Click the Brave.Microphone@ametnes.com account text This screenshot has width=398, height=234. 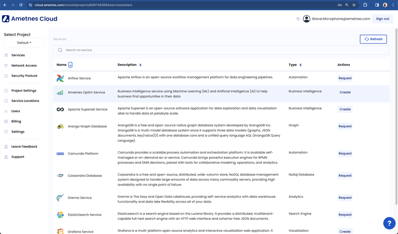click(x=341, y=19)
